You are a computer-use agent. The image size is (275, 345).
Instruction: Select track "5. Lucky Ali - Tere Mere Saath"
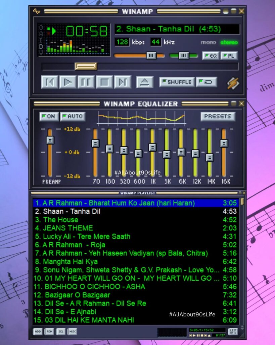[136, 236]
